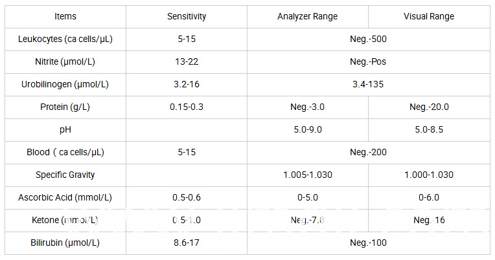Click the Neg.-20.0 protein visual range cell
Image resolution: width=495 pixels, height=260 pixels.
pyautogui.click(x=429, y=107)
